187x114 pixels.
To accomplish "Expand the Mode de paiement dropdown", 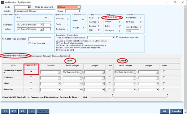I will click(79, 7).
